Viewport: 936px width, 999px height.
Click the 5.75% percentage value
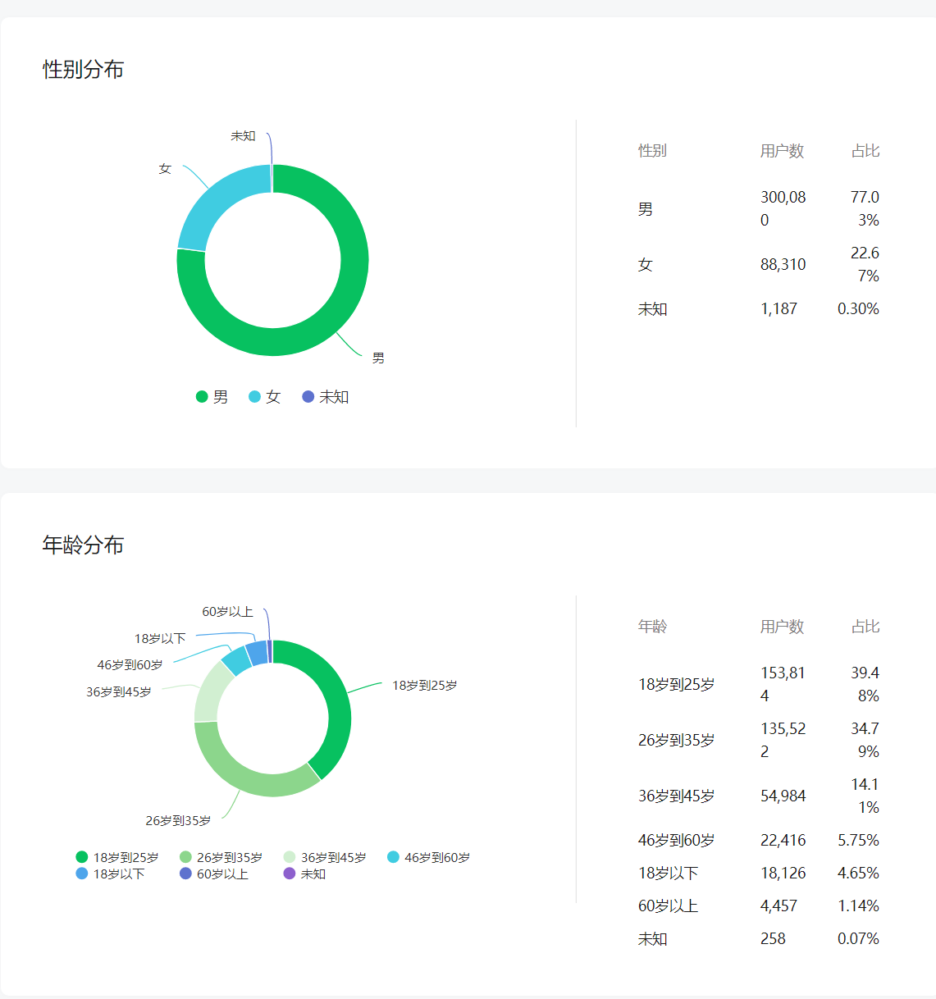click(x=858, y=841)
